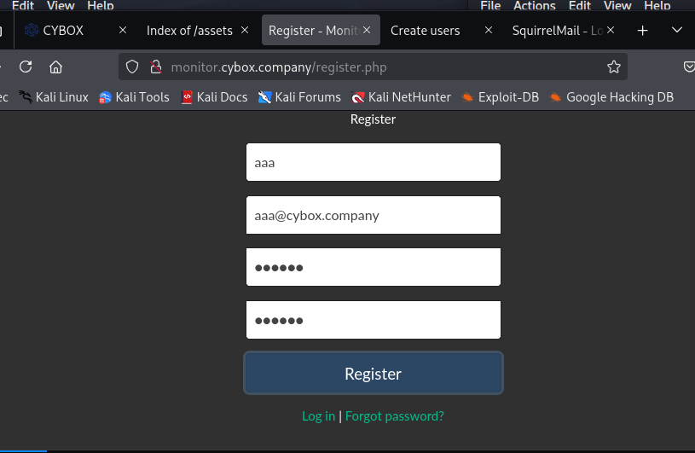Follow the Log in link
The image size is (695, 453).
click(x=318, y=416)
